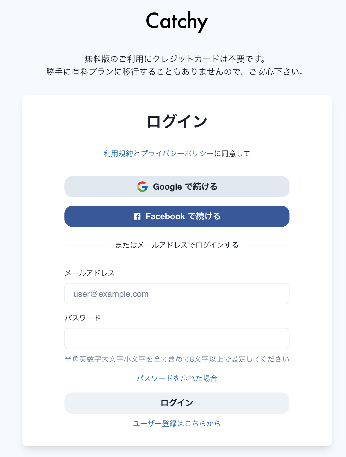Open the ユーザー登録はこちらから link
This screenshot has width=346, height=457.
click(177, 423)
